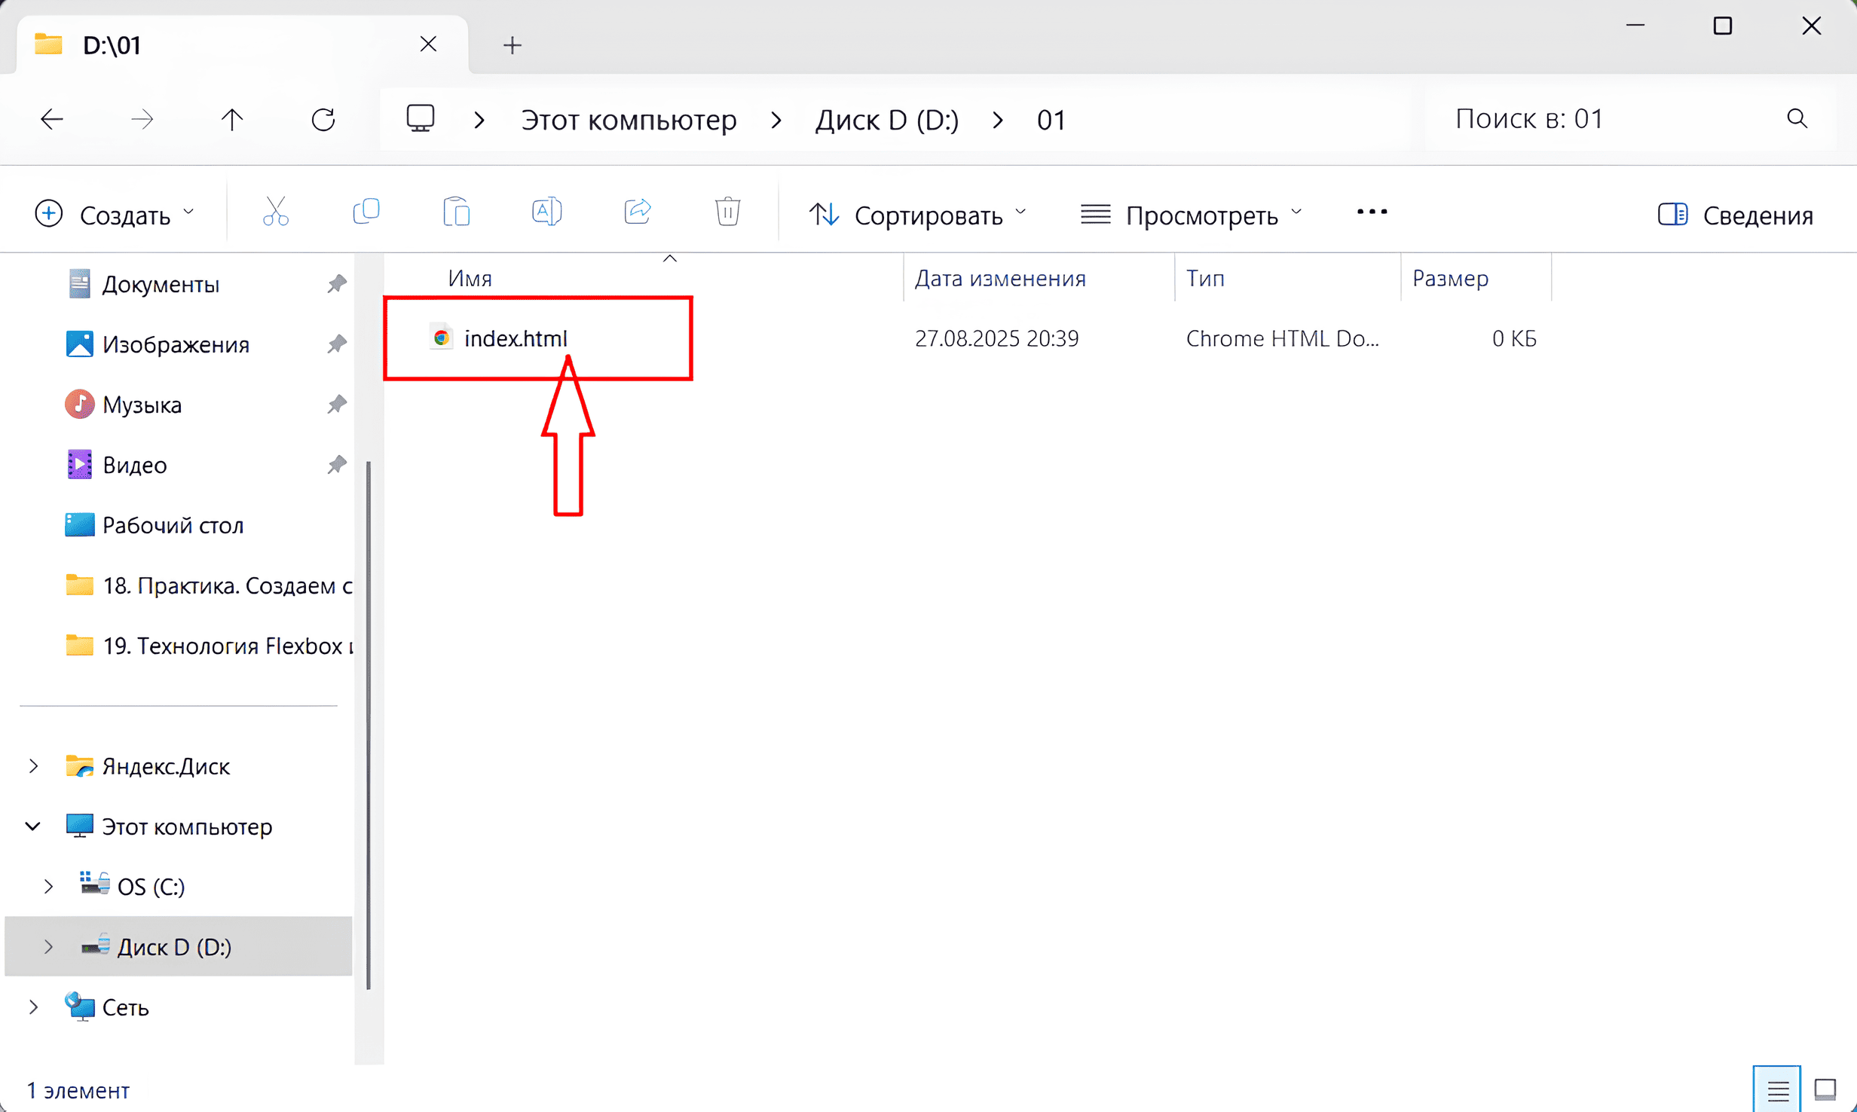
Task: Click the Cut scissors icon
Action: 276,212
